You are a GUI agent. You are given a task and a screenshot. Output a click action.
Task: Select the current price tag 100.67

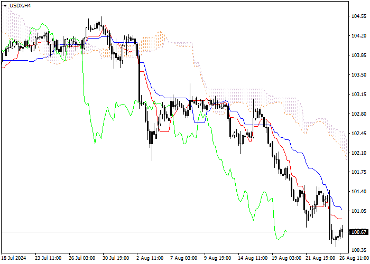point(359,232)
